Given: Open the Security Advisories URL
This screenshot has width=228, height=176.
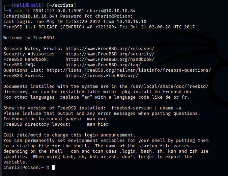Looking at the screenshot, I should click(x=110, y=54).
